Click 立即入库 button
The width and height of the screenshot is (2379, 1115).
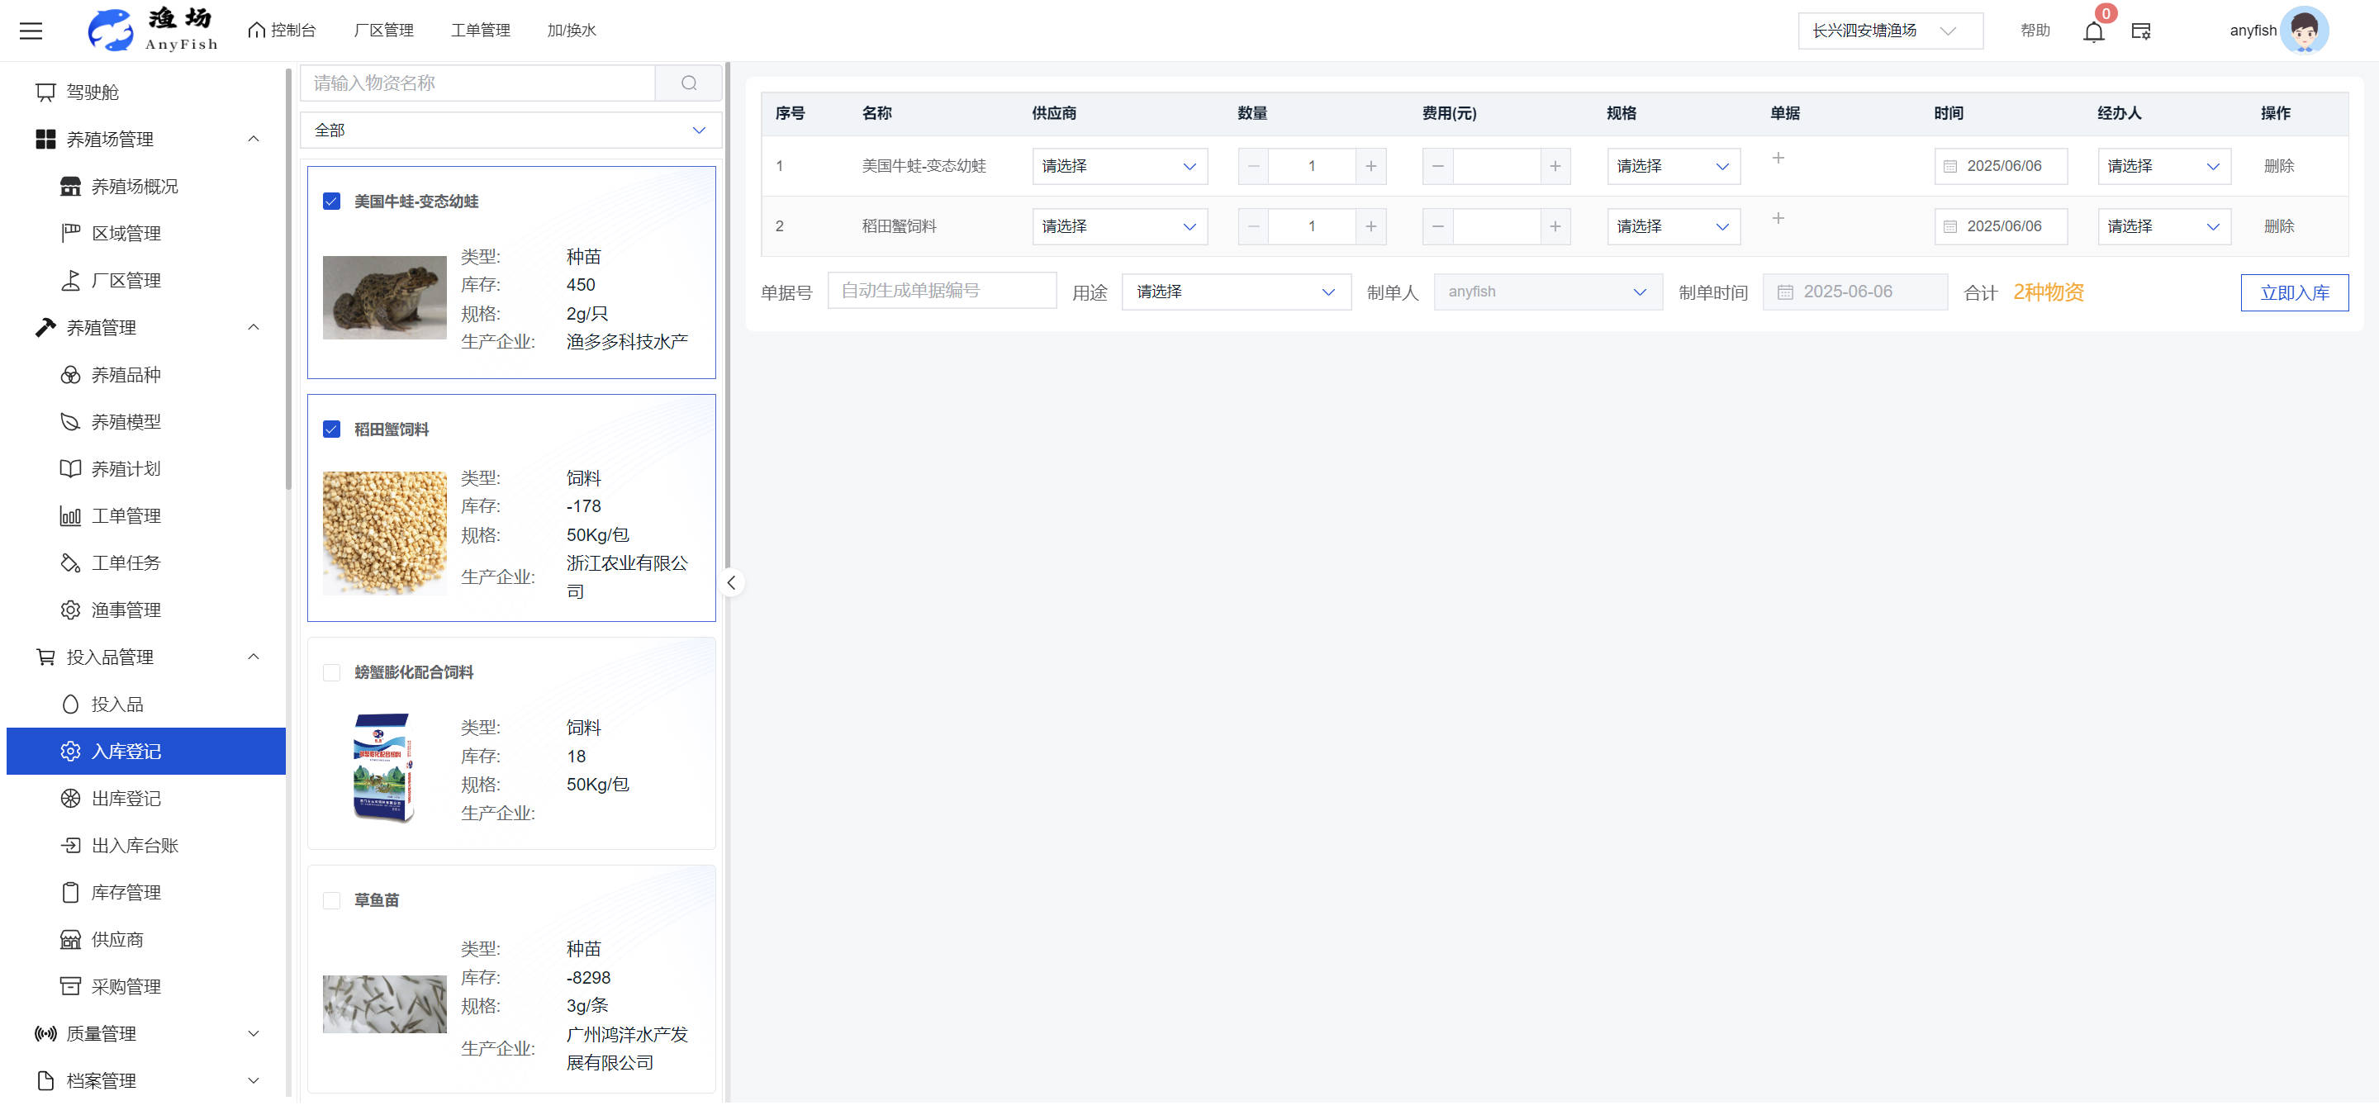[2293, 292]
